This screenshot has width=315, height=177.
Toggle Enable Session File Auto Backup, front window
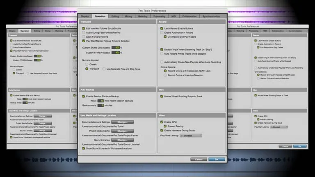coord(84,97)
